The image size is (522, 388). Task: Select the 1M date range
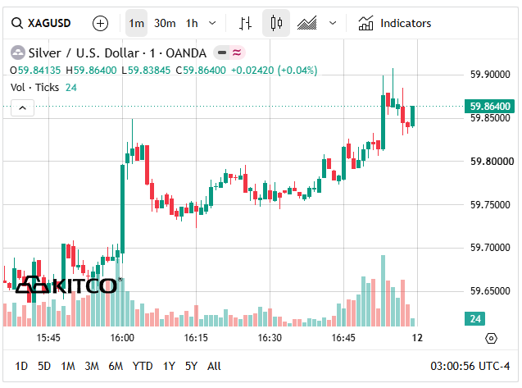68,367
